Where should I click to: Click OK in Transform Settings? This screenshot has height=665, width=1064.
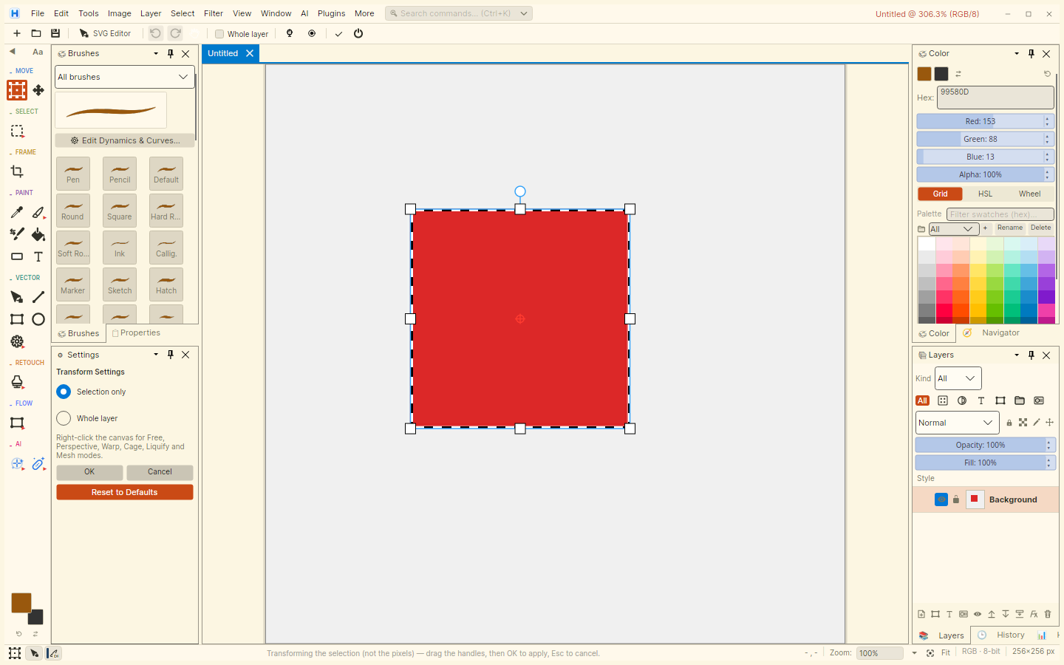coord(89,472)
